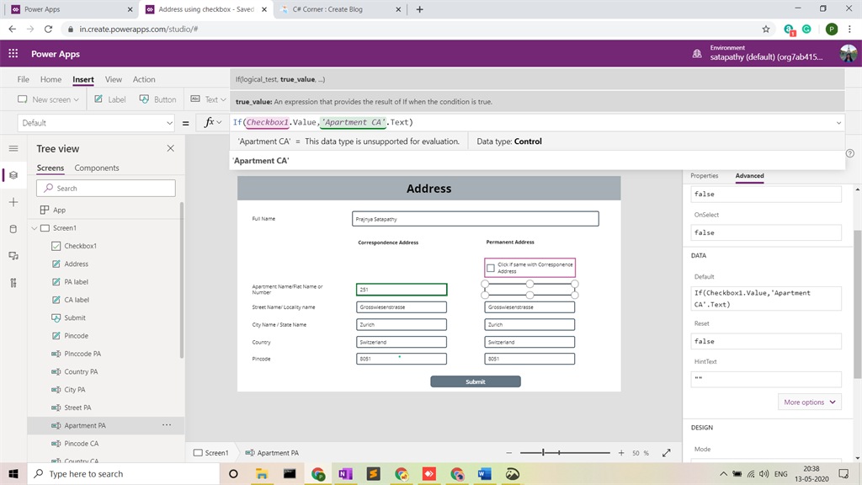Open OneNote from the taskbar
The width and height of the screenshot is (862, 485).
coord(345,473)
